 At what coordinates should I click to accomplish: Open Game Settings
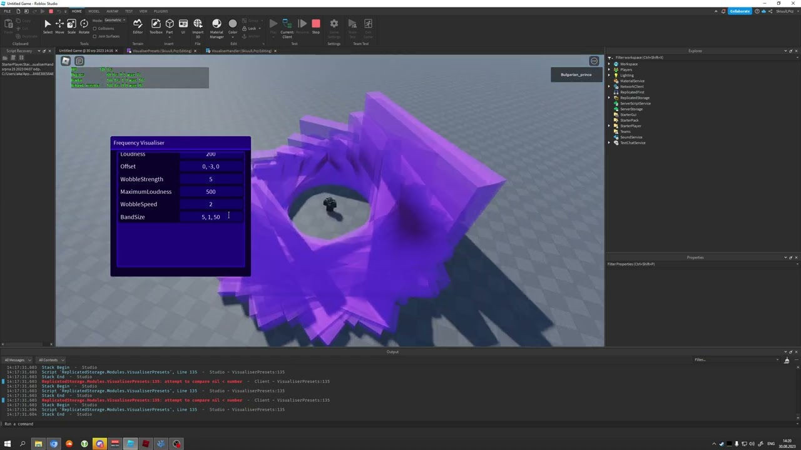click(x=334, y=27)
